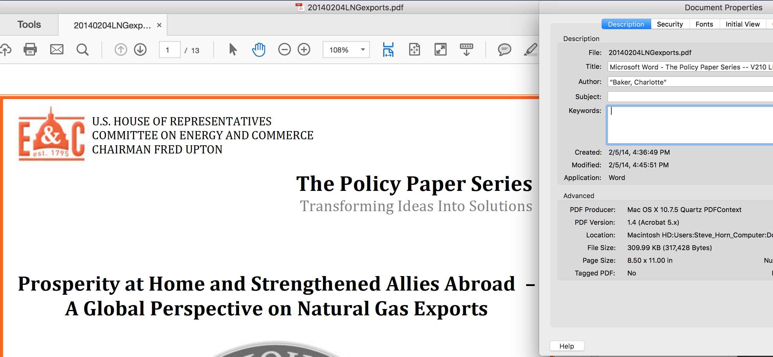Go to next page arrow
The height and width of the screenshot is (357, 773).
coord(140,50)
